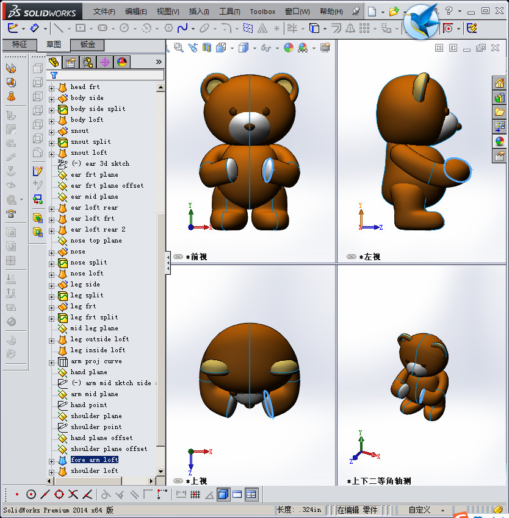Open the Edit Appearance color ball

(289, 48)
